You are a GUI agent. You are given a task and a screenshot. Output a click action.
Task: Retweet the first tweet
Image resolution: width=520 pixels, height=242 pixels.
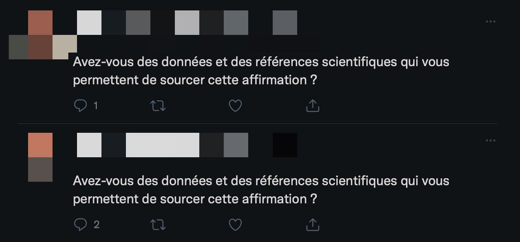(x=157, y=106)
